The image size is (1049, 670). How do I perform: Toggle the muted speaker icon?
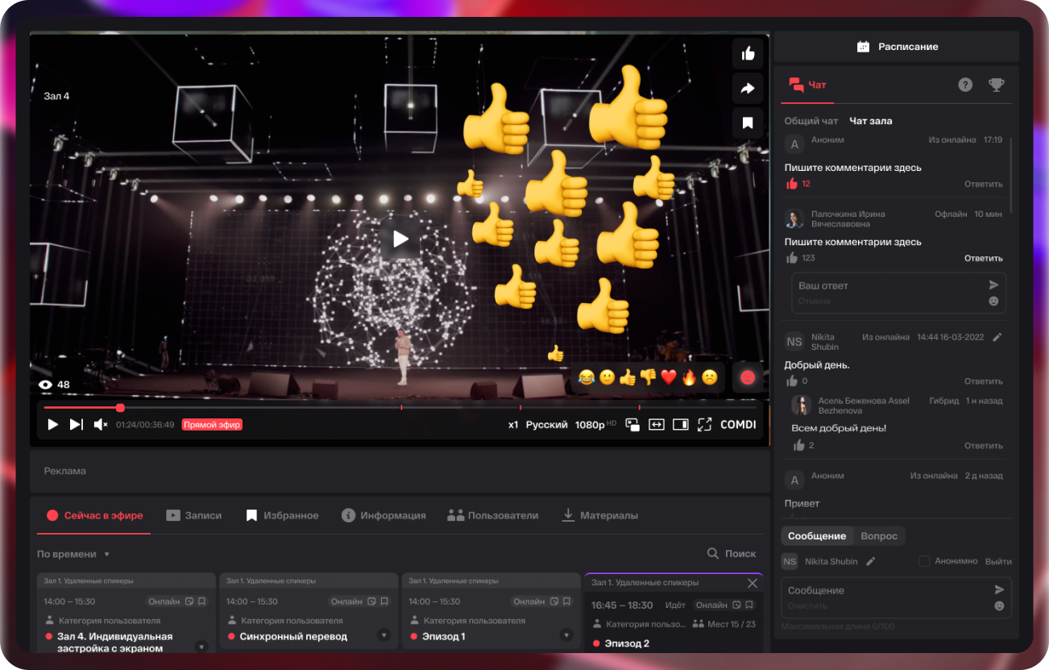(101, 424)
